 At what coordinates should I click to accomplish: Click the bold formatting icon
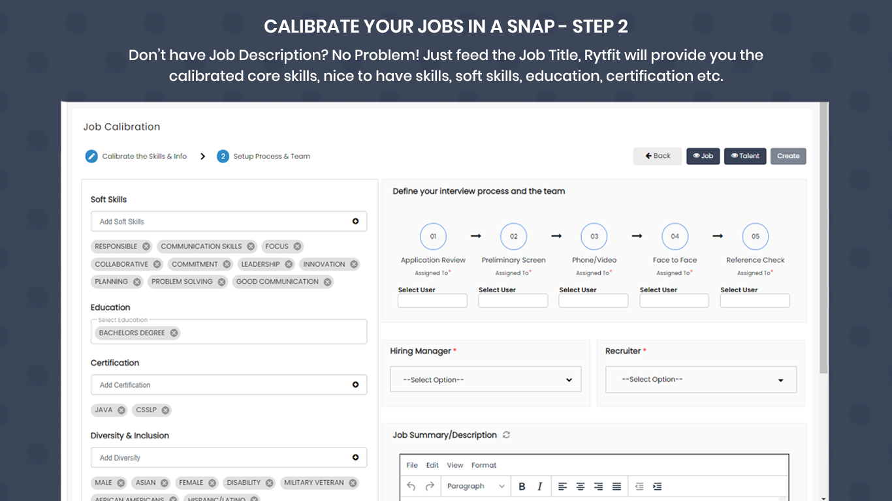(x=522, y=486)
